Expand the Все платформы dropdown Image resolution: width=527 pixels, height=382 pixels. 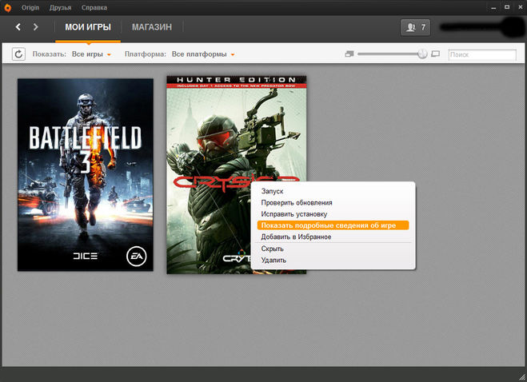[x=203, y=54]
